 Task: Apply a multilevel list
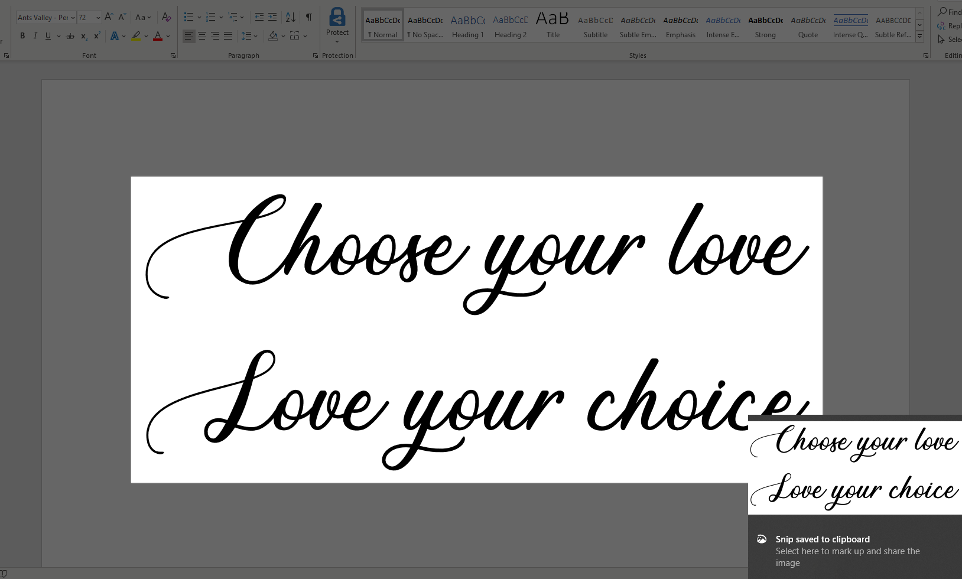click(x=233, y=17)
